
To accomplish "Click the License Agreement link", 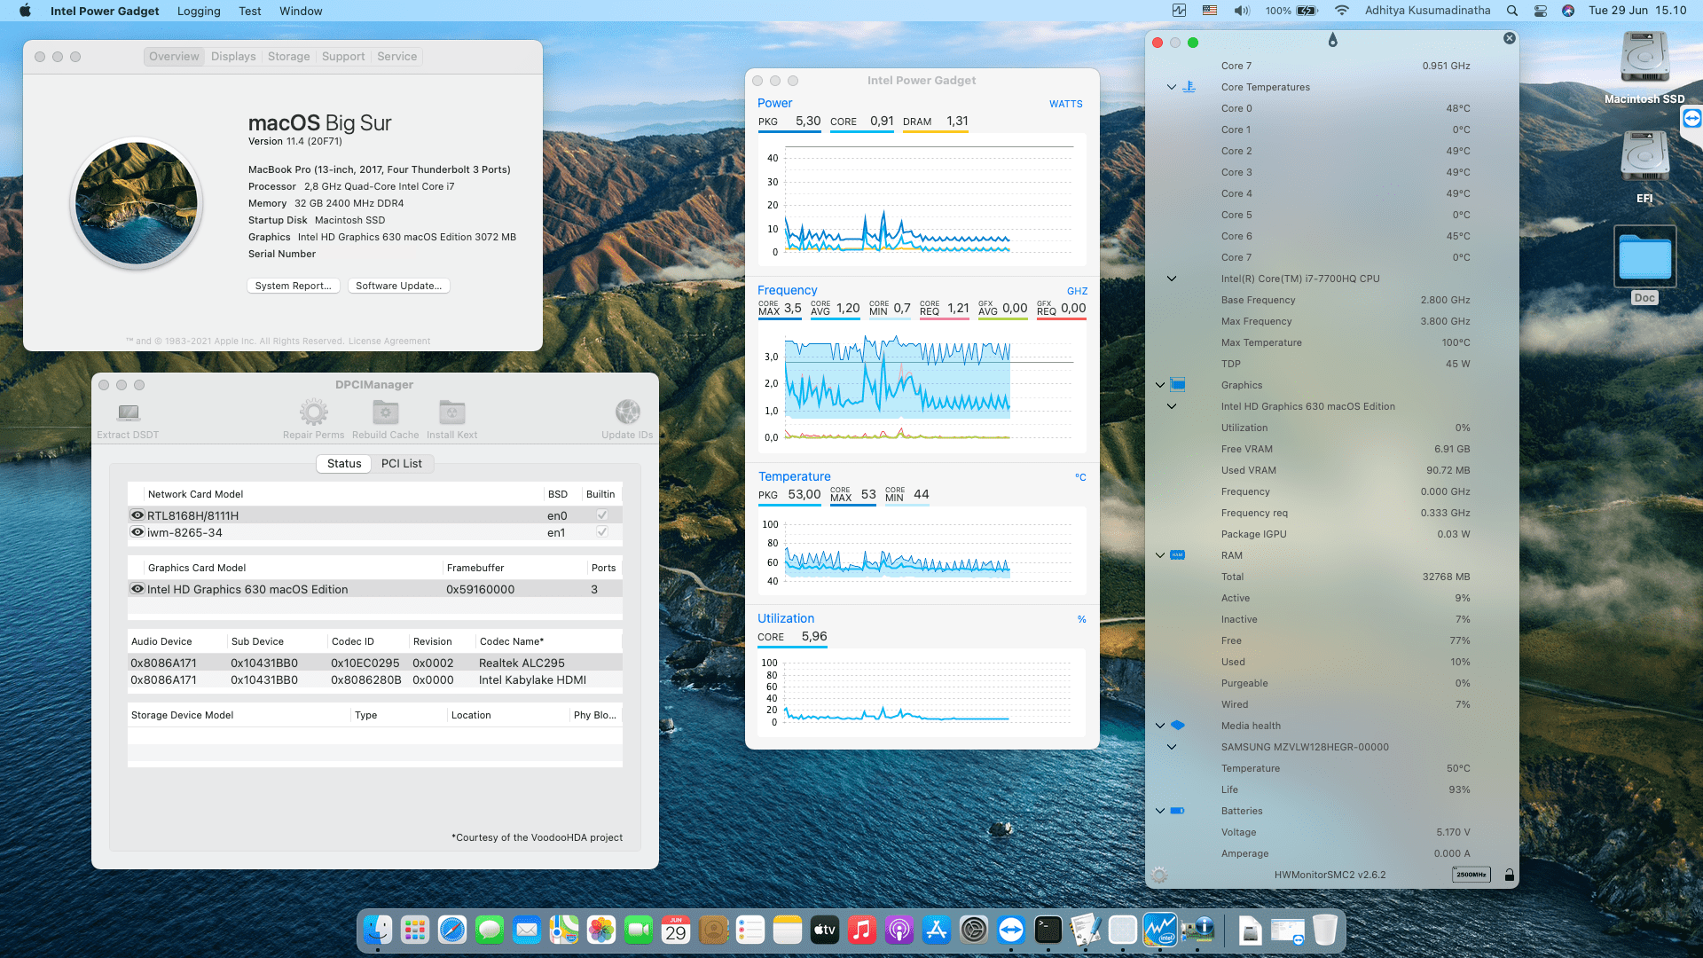I will pyautogui.click(x=389, y=342).
